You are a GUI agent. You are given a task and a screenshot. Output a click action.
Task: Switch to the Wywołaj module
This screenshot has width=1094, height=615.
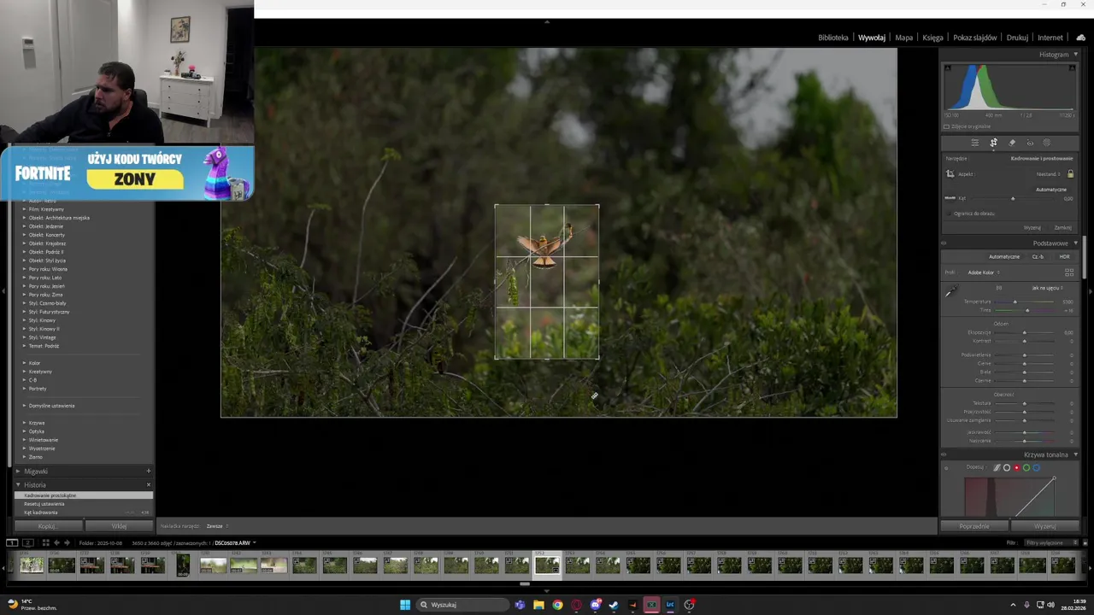click(x=872, y=38)
